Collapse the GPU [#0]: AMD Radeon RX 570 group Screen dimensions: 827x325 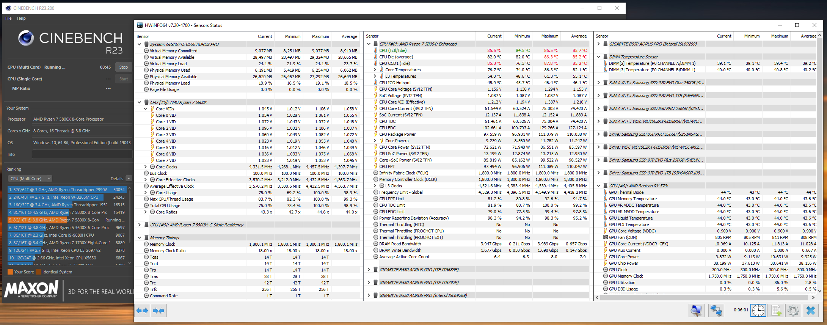coord(599,186)
